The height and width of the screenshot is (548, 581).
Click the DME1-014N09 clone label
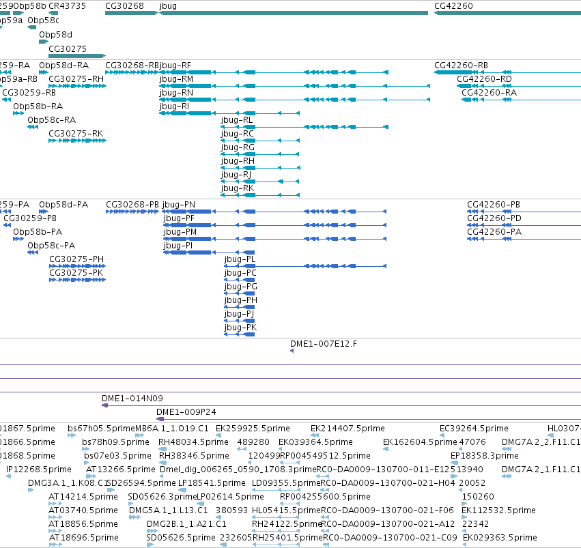tap(132, 399)
